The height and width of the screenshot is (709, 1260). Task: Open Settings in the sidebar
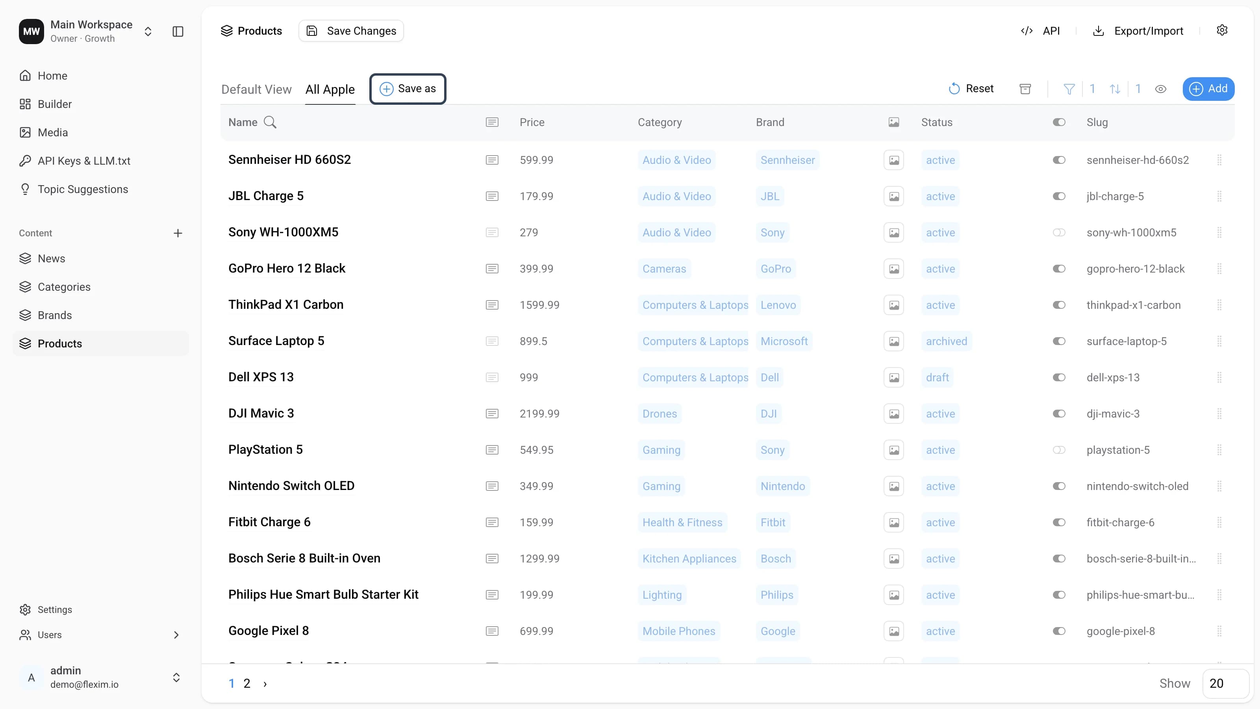101,609
